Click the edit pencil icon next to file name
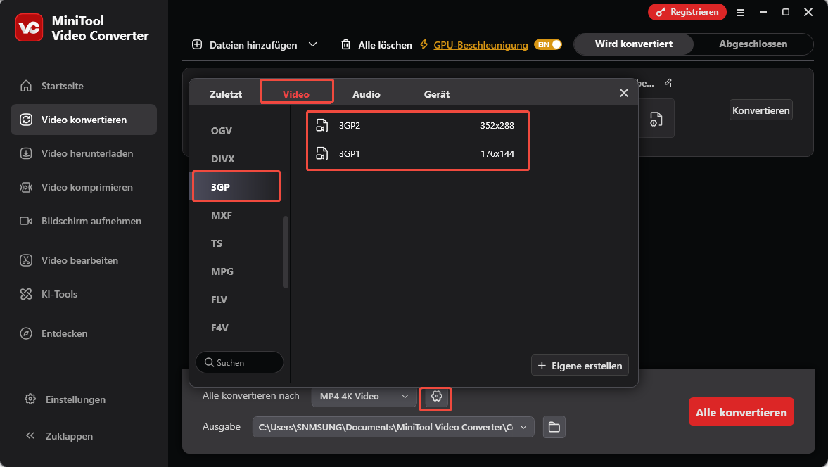The image size is (828, 467). tap(667, 83)
